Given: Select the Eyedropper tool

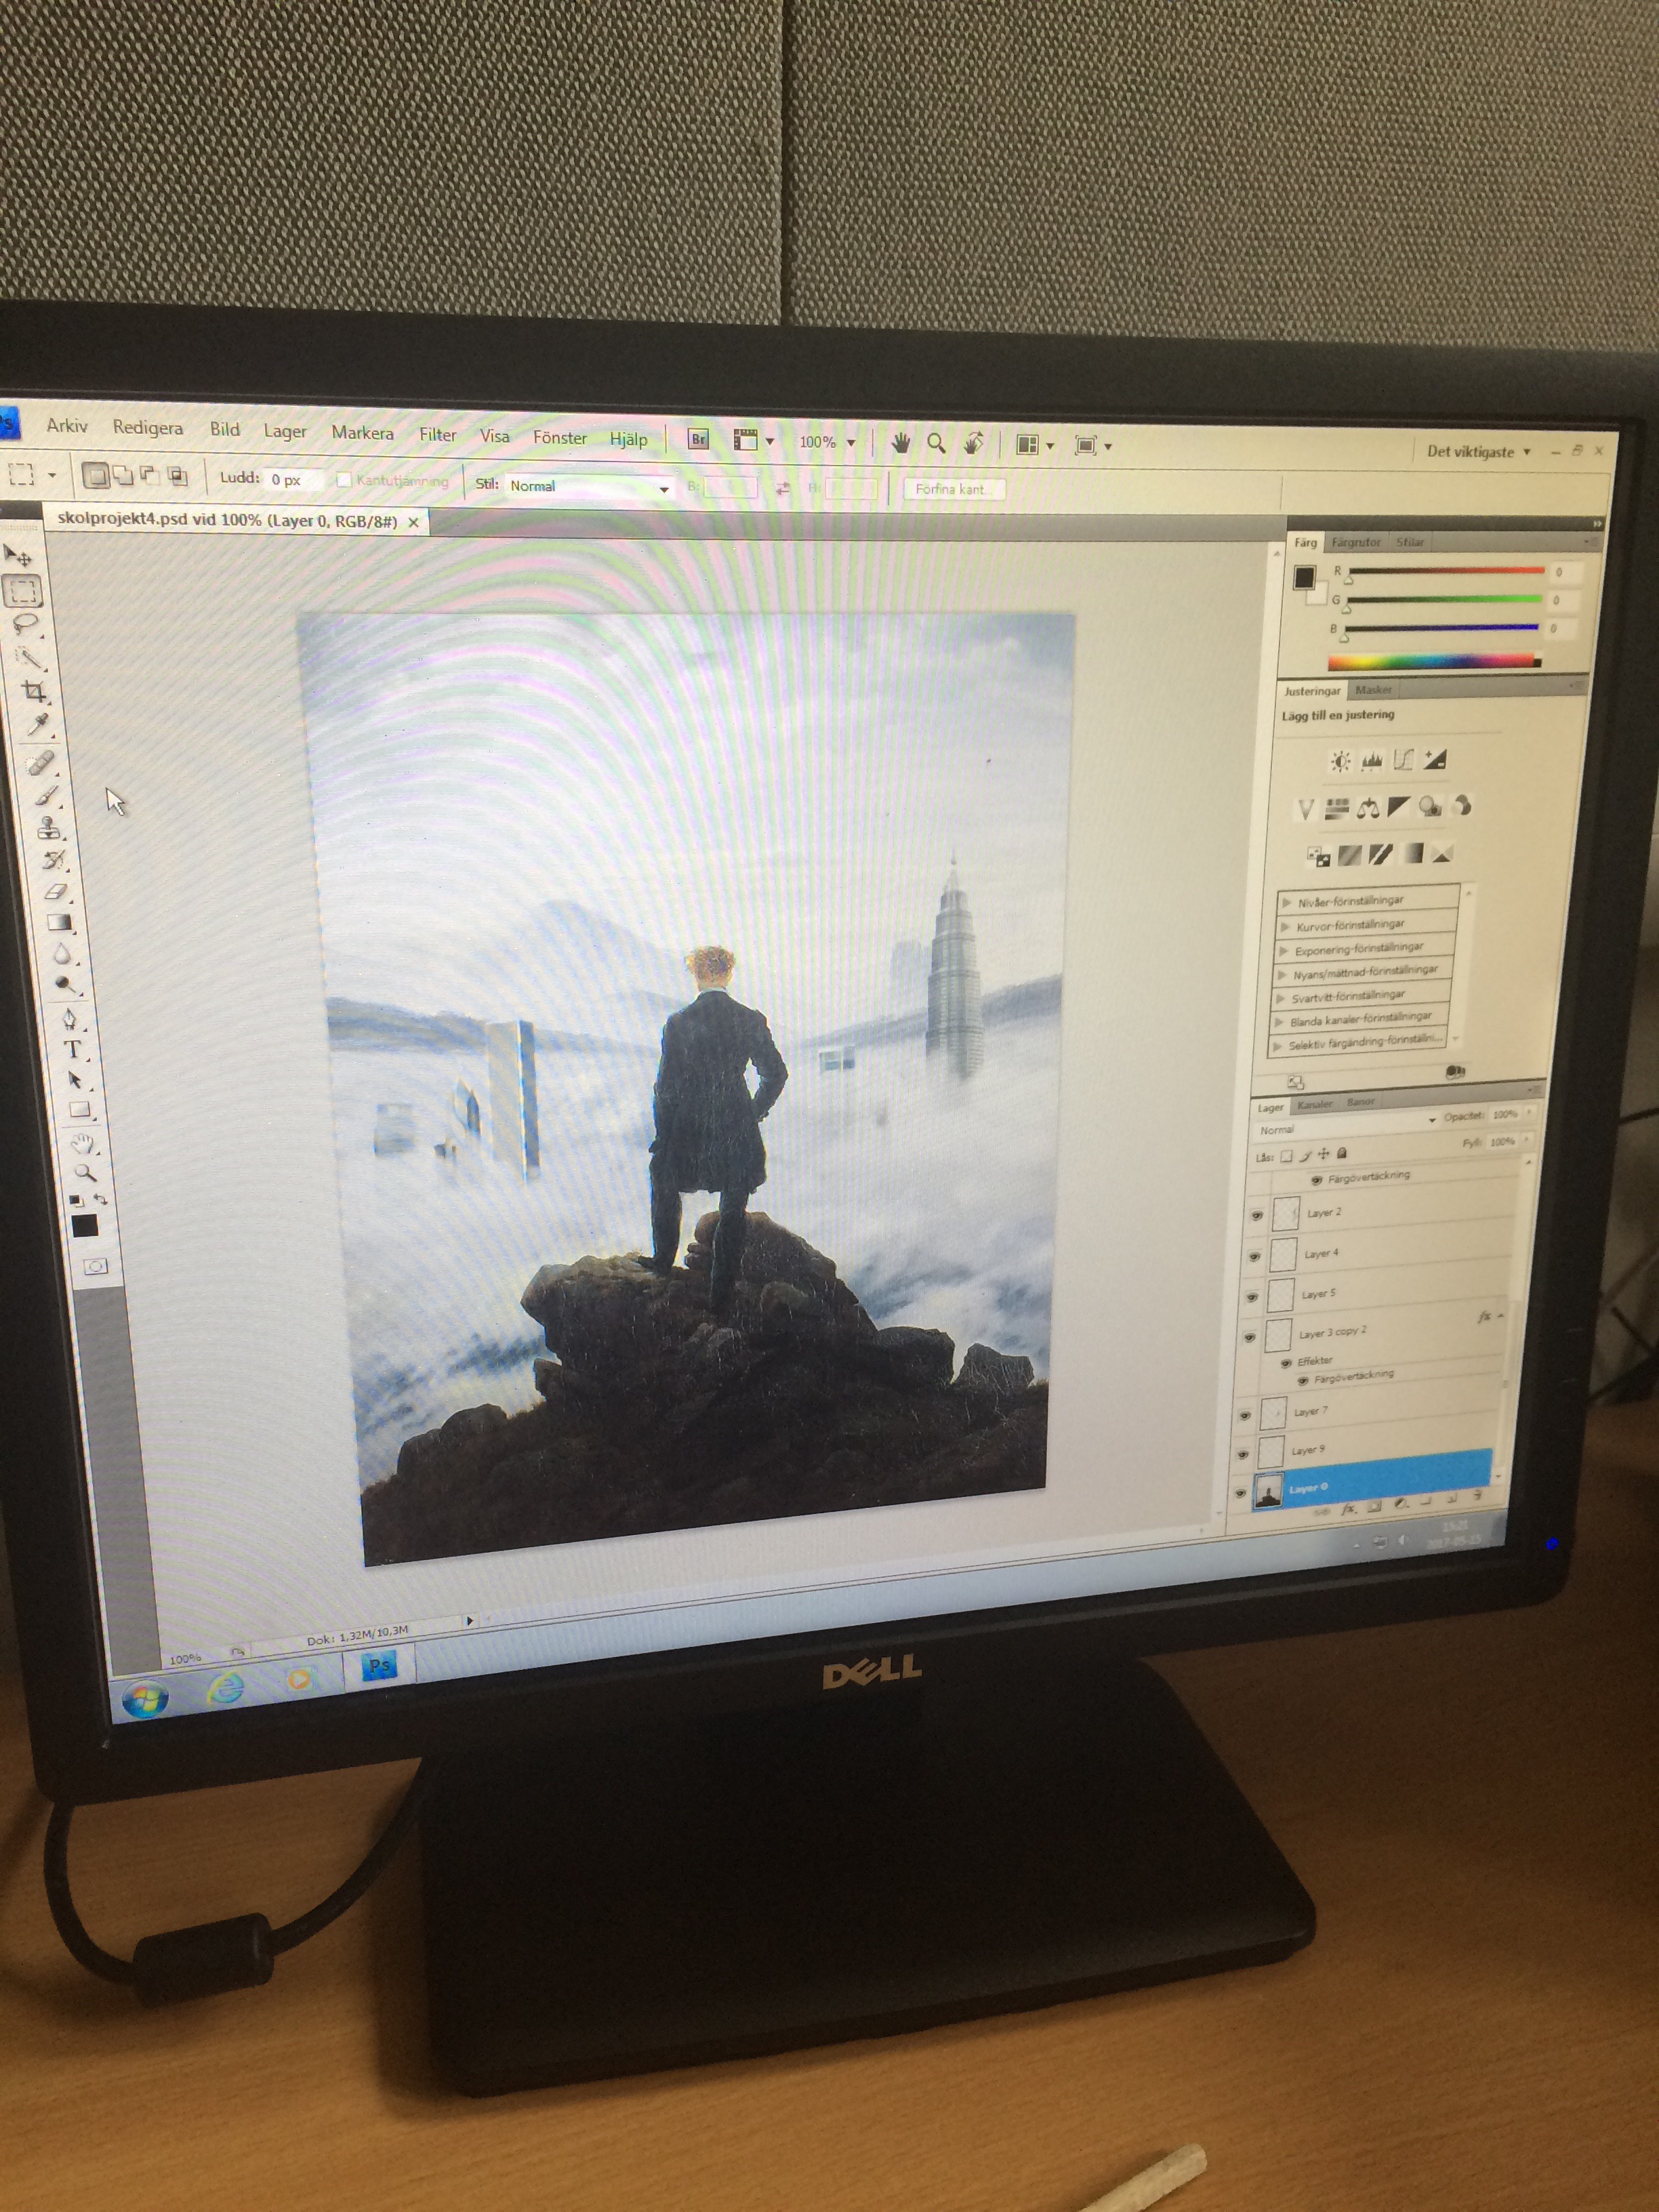Looking at the screenshot, I should [x=38, y=725].
